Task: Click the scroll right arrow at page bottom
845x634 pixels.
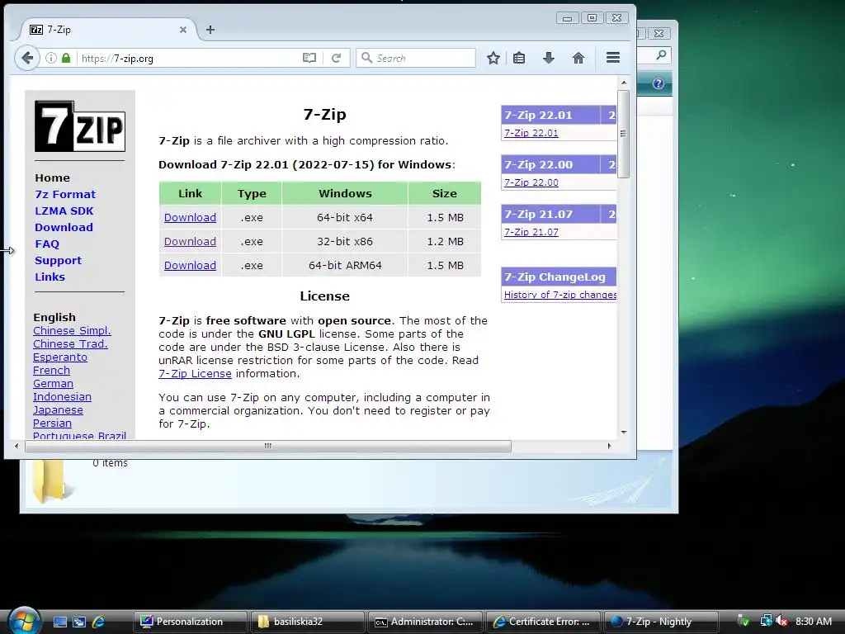Action: pos(609,446)
